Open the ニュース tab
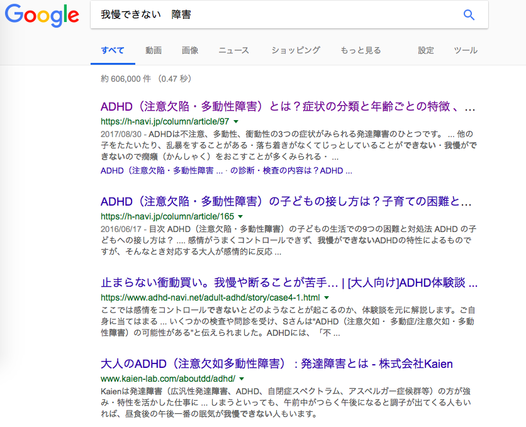 click(234, 50)
